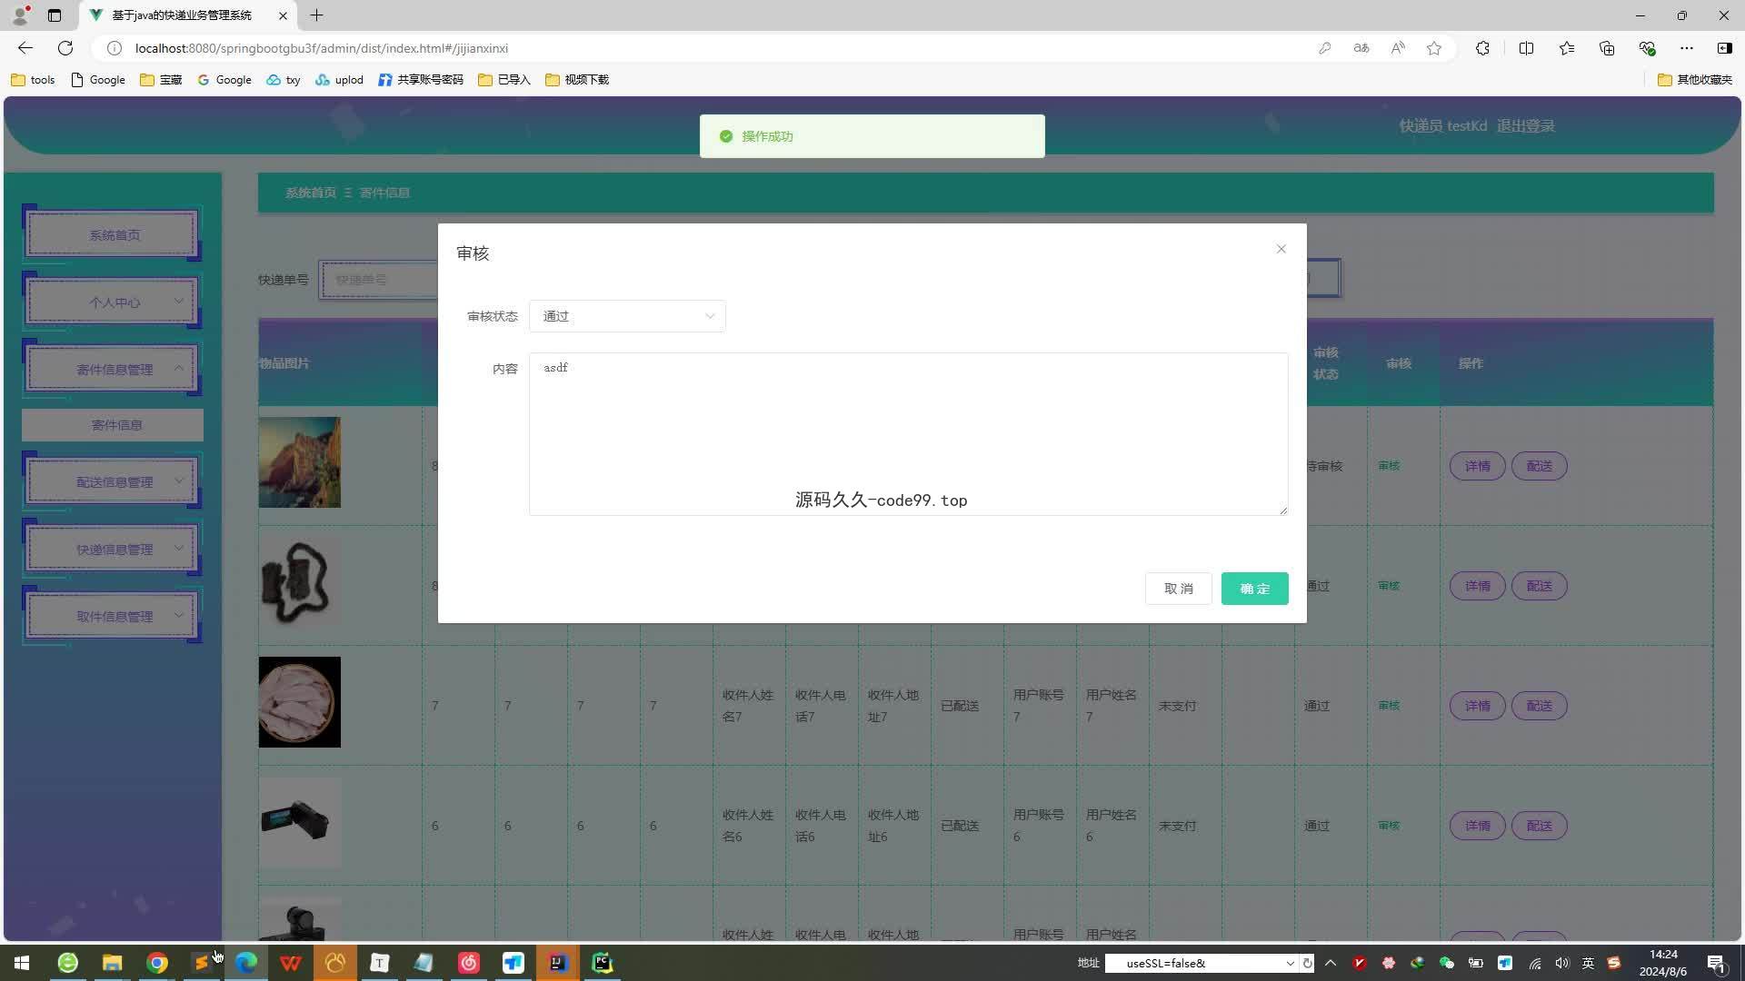This screenshot has width=1745, height=981.
Task: Confirm the review with 确定 button
Action: [1254, 589]
